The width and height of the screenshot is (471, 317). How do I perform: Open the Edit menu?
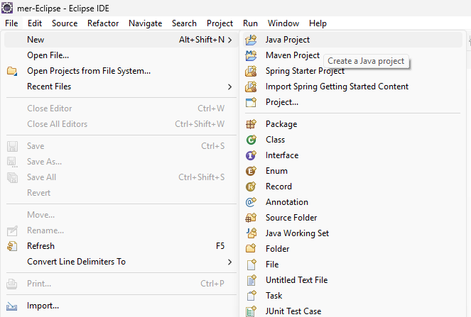coord(35,23)
